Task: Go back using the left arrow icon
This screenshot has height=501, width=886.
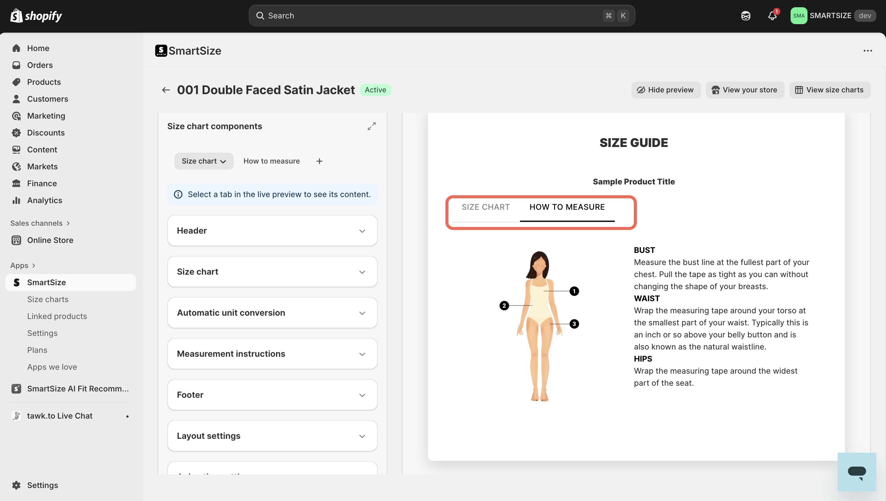Action: [x=166, y=90]
